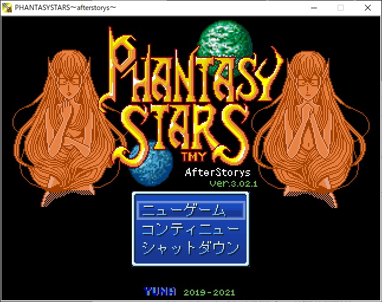Minimize the game window
The height and width of the screenshot is (302, 382).
[313, 8]
